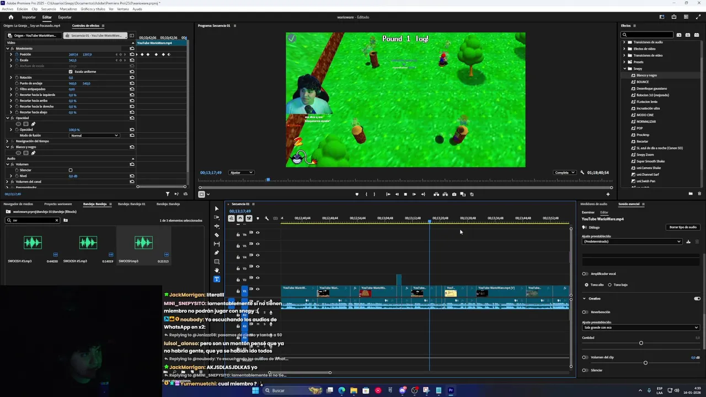The image size is (706, 397).
Task: Stop playback in the Program monitor
Action: [405, 194]
